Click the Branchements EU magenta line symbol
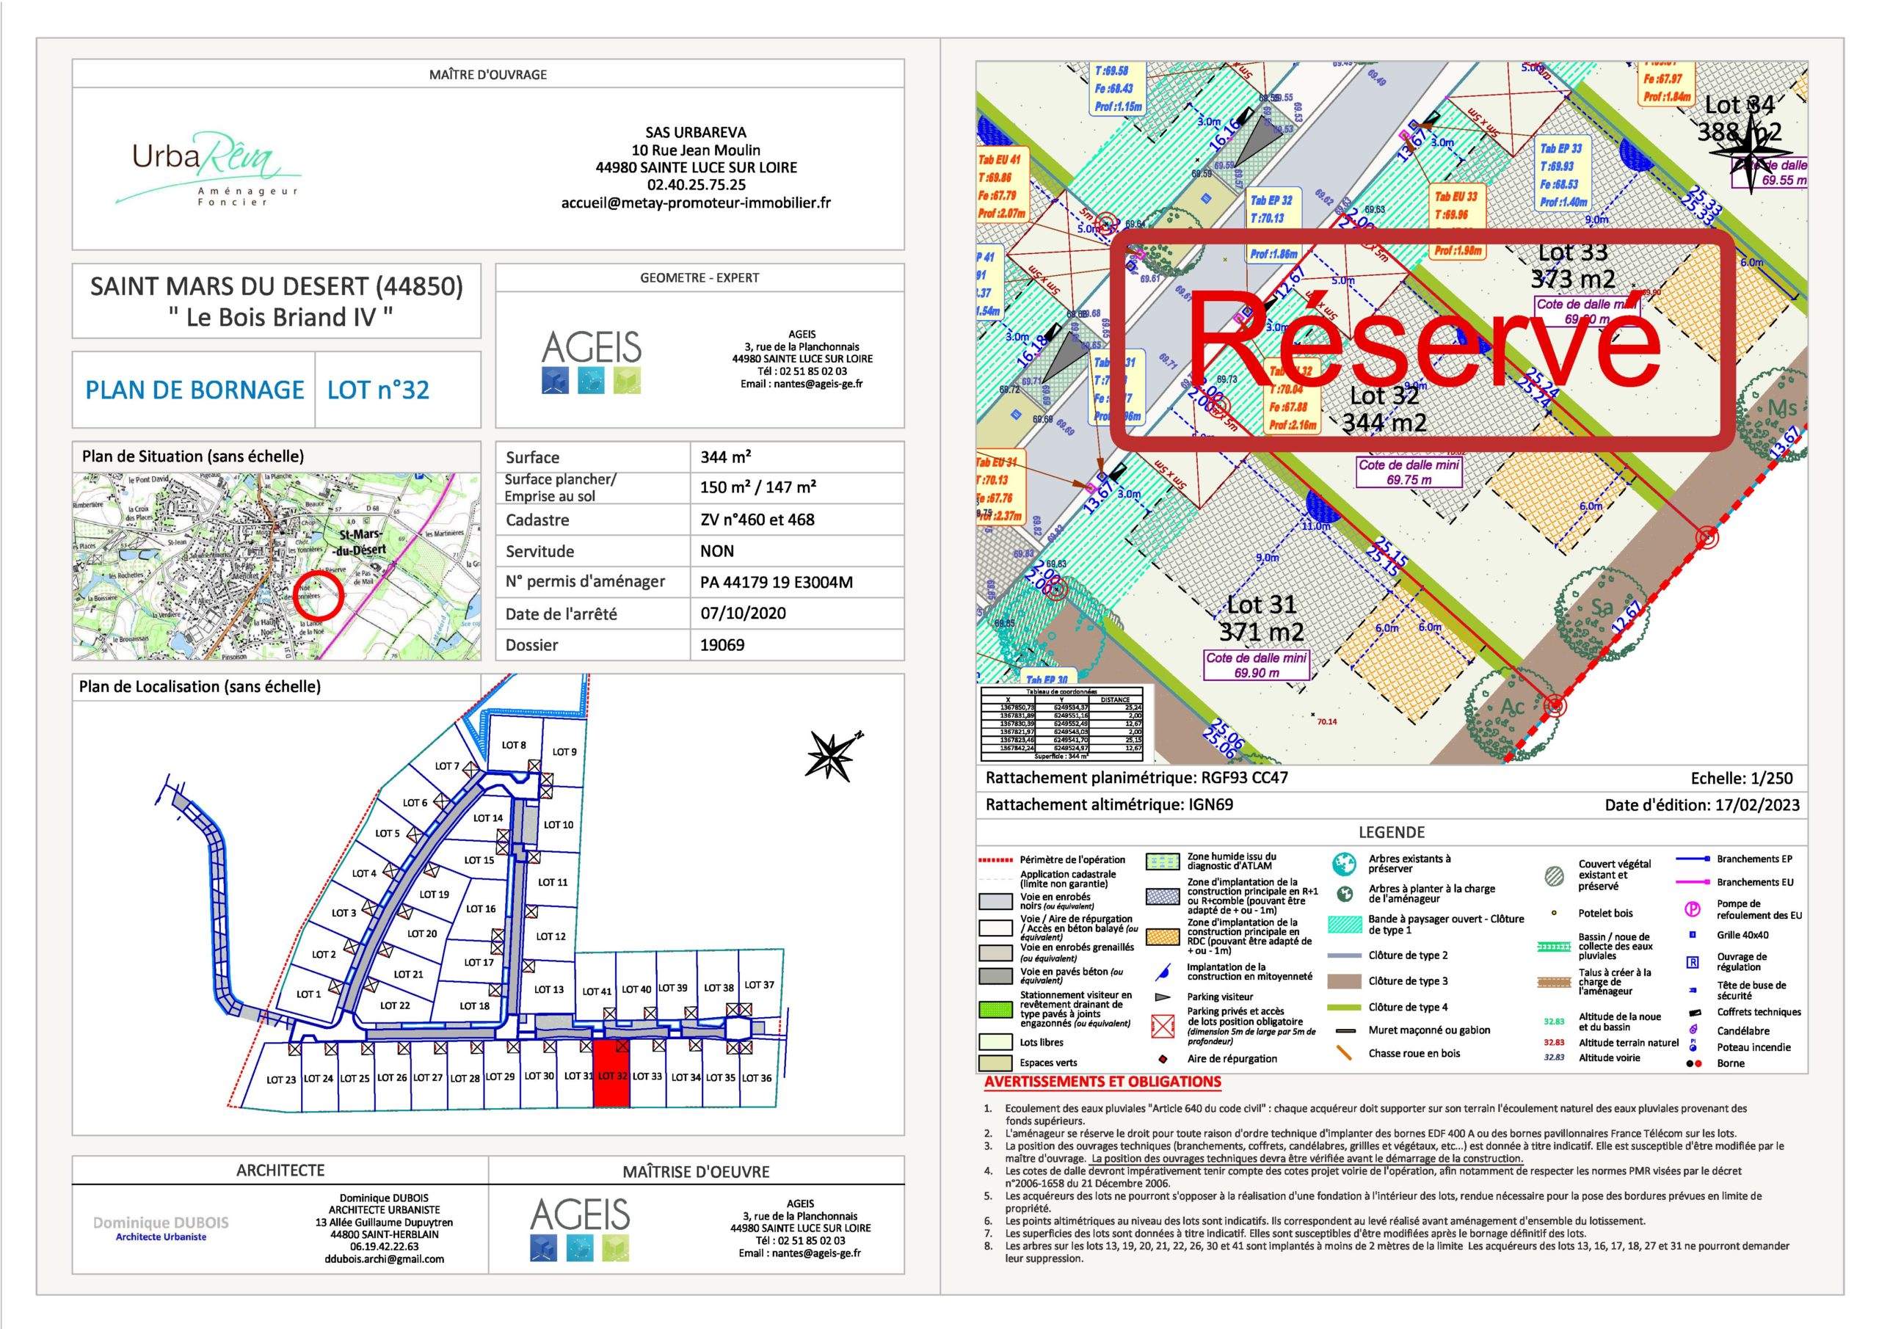 click(1693, 882)
